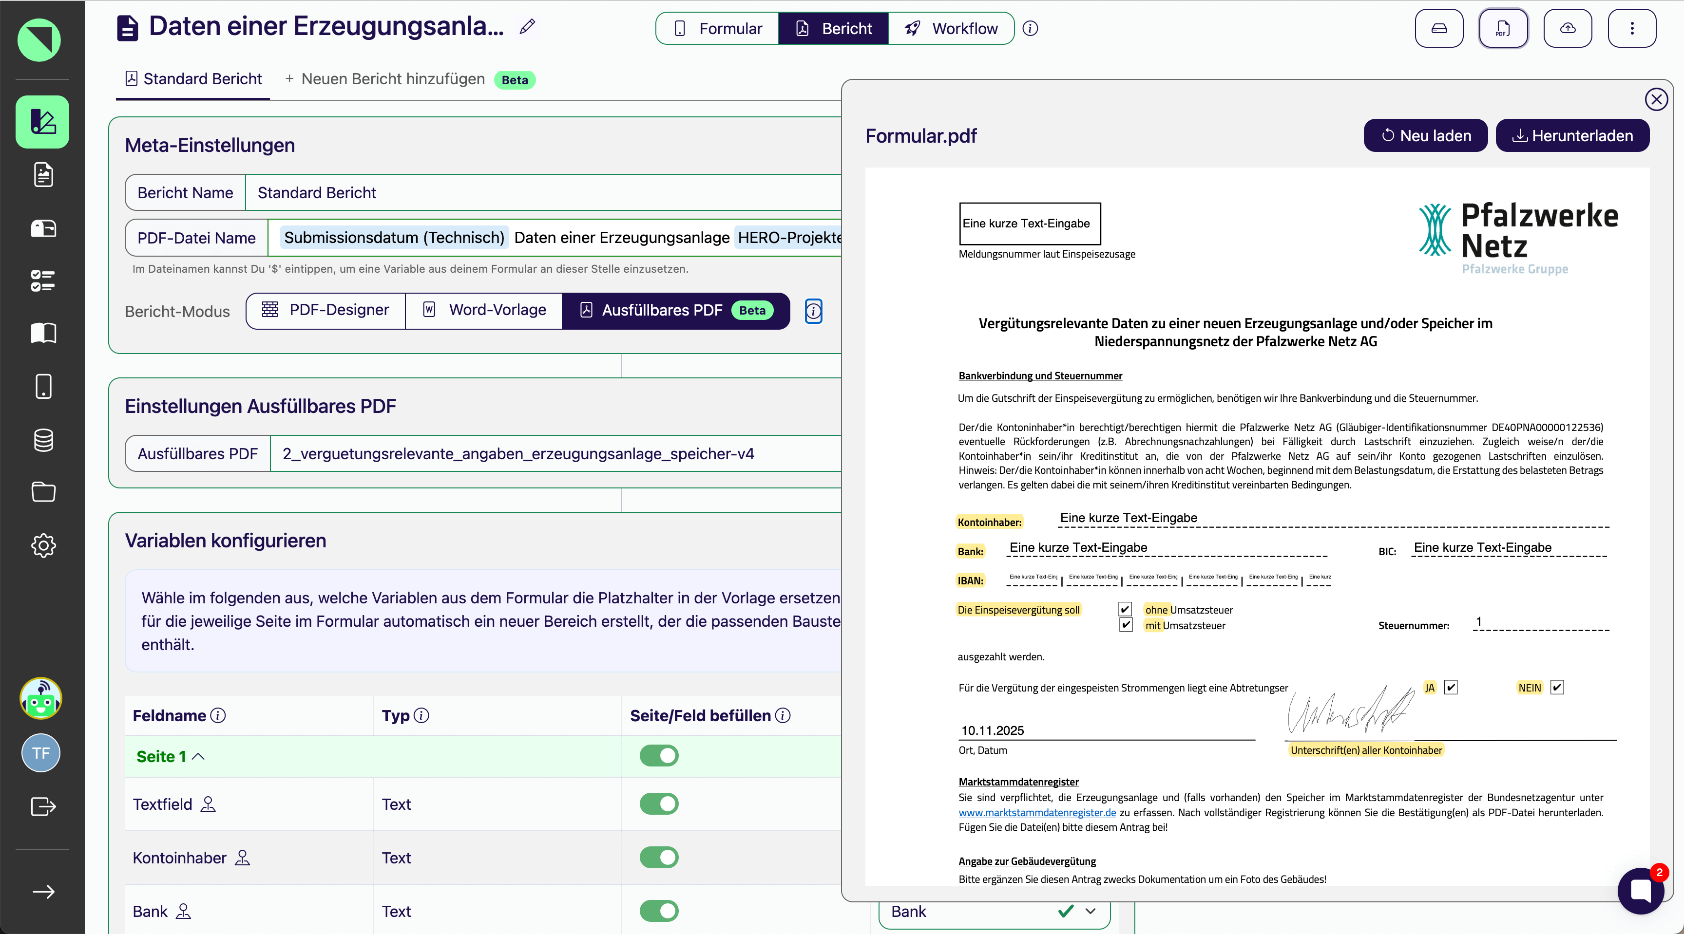
Task: Click the cloud upload icon button
Action: (x=1567, y=29)
